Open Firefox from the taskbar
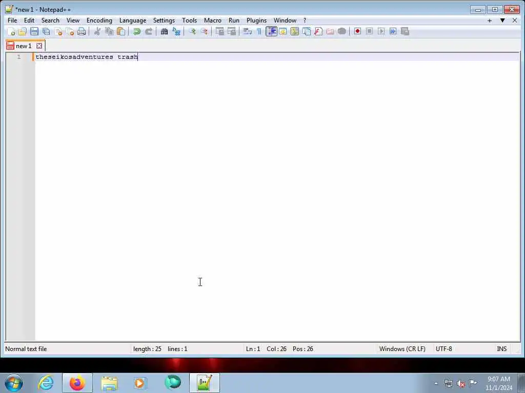The image size is (525, 393). pyautogui.click(x=77, y=383)
